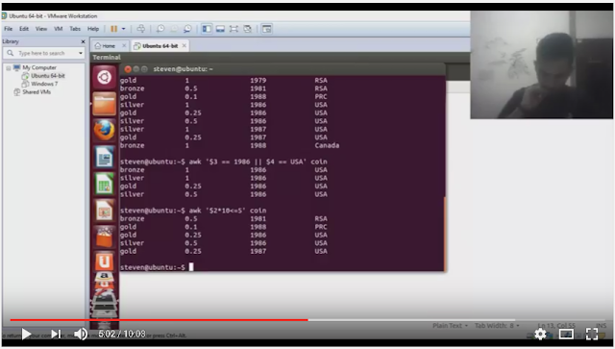The height and width of the screenshot is (349, 615).
Task: Seek on the red video progress bar
Action: click(159, 320)
